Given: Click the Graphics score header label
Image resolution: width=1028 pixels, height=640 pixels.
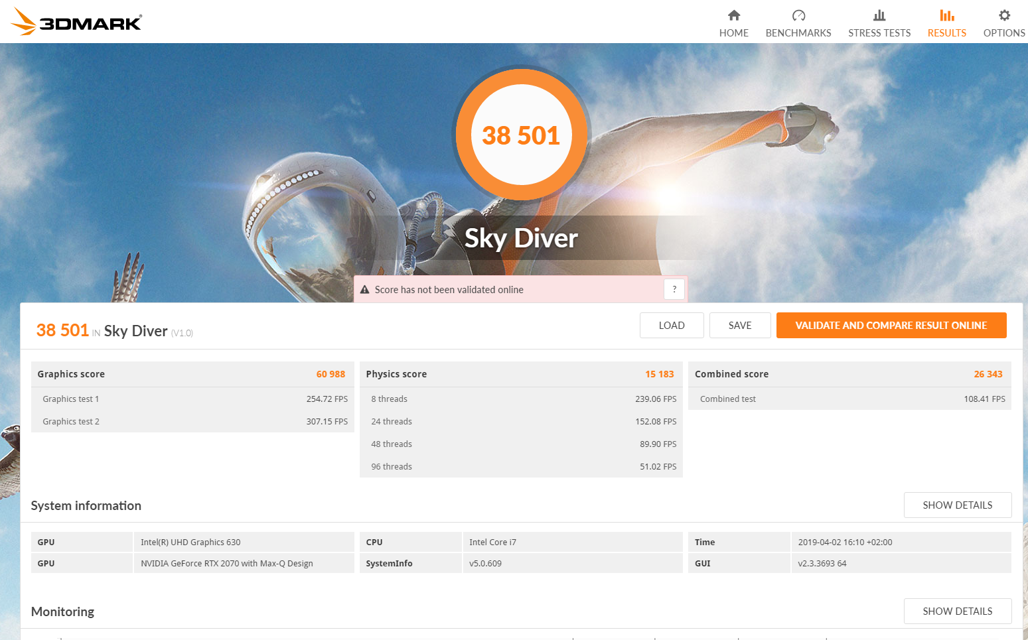Looking at the screenshot, I should (71, 374).
